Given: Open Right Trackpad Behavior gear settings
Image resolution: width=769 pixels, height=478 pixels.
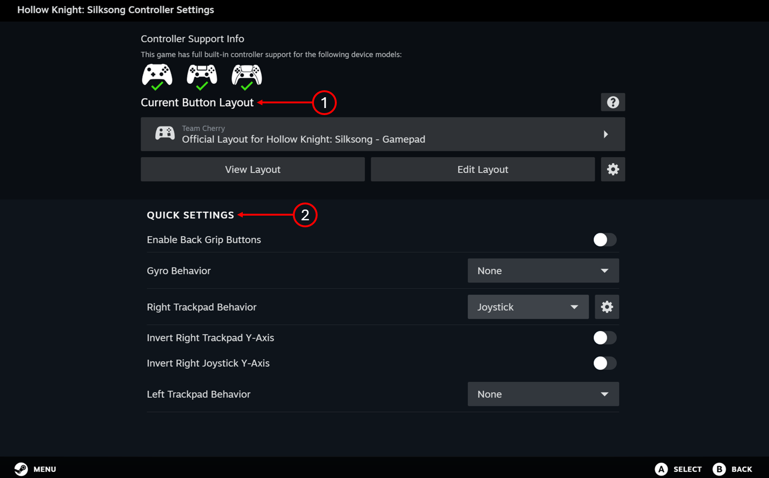Looking at the screenshot, I should click(x=607, y=307).
